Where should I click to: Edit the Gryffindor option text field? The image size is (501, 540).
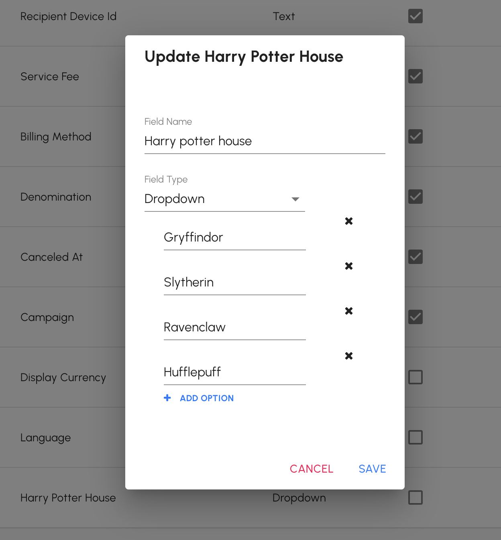coord(235,238)
